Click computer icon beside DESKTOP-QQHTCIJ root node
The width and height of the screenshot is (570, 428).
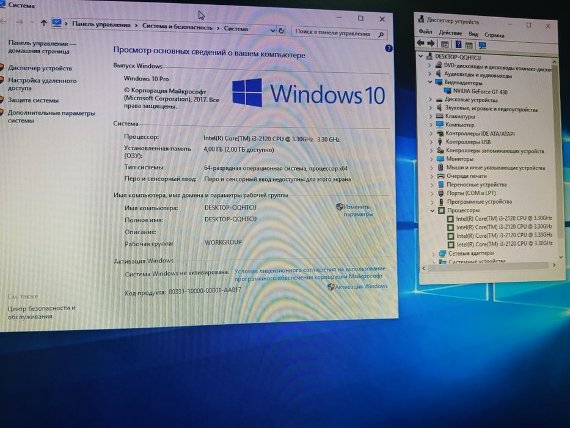(x=429, y=56)
